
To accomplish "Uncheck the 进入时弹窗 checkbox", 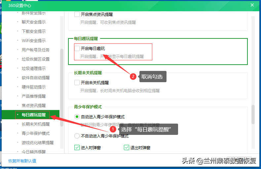I will coord(77,147).
